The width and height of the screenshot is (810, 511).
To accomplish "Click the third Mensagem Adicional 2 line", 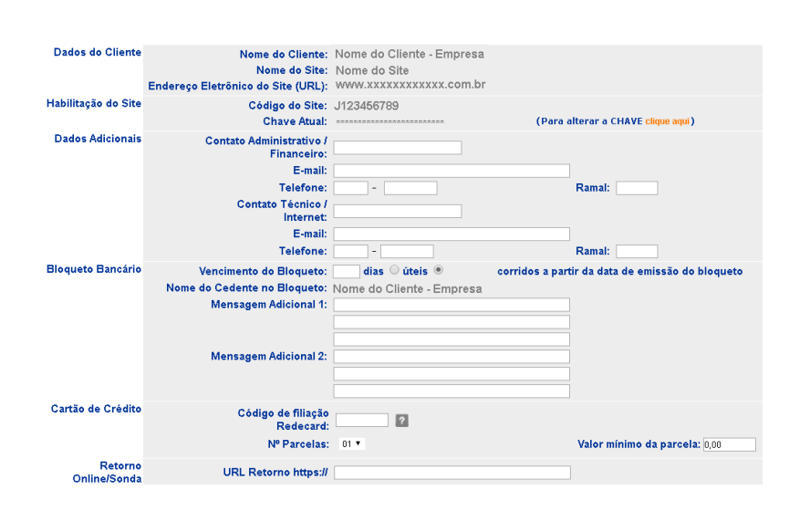I will coord(452,391).
